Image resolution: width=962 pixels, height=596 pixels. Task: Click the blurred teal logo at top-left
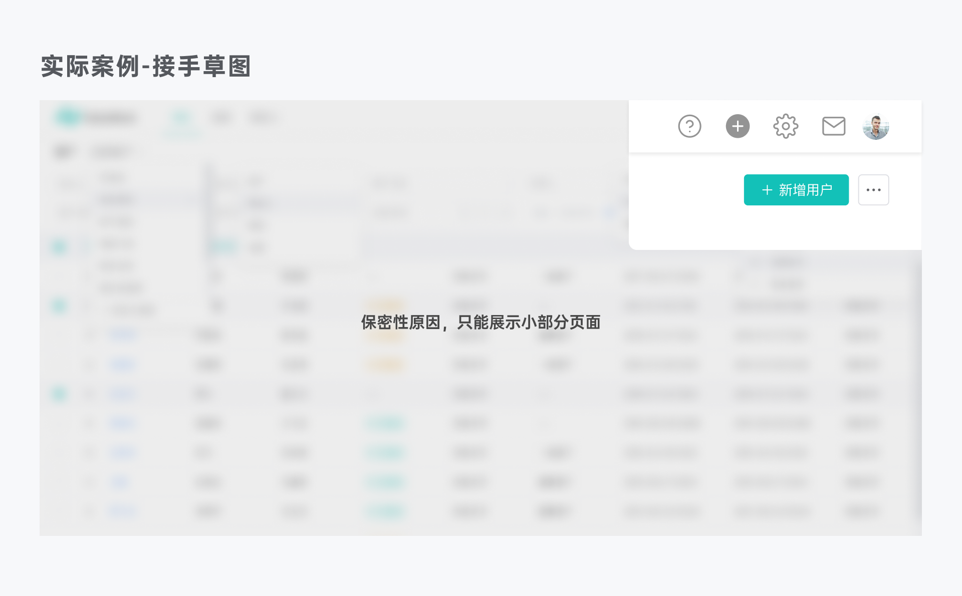[x=69, y=117]
